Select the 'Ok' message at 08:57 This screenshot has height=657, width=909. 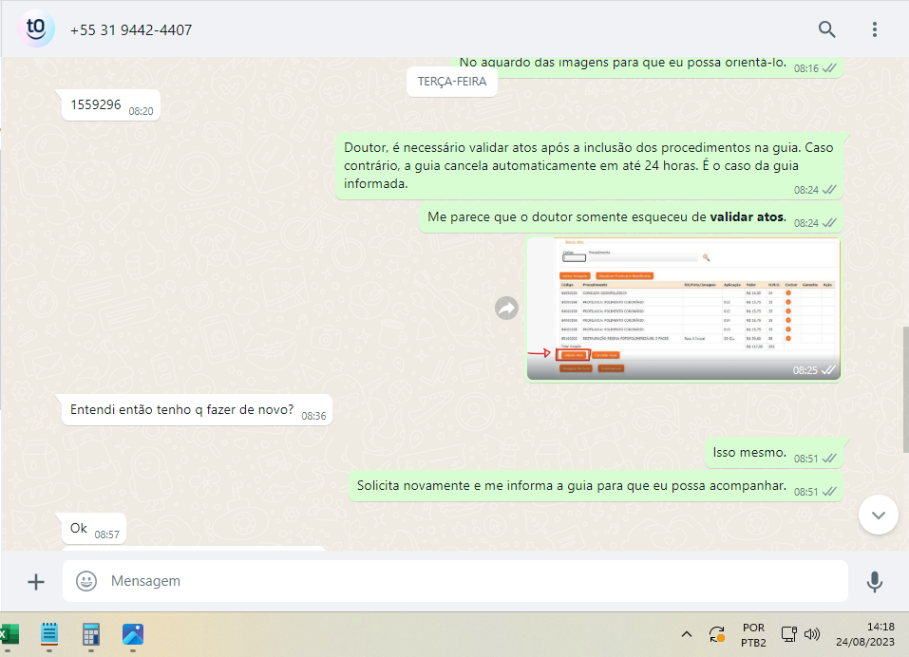(x=94, y=529)
